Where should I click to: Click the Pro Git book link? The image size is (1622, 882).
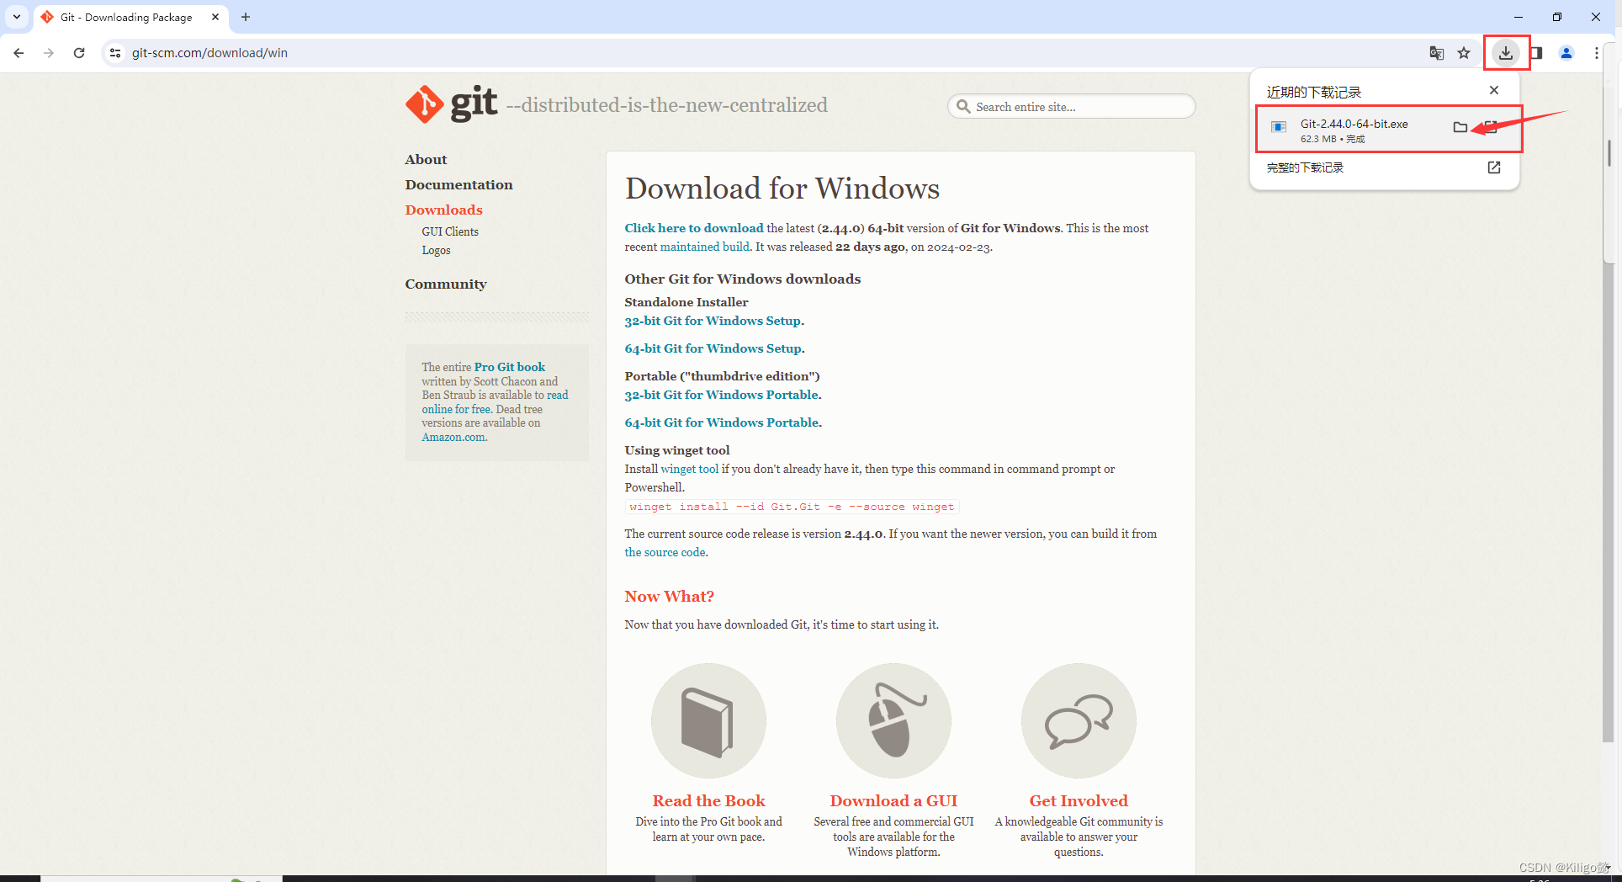coord(510,367)
